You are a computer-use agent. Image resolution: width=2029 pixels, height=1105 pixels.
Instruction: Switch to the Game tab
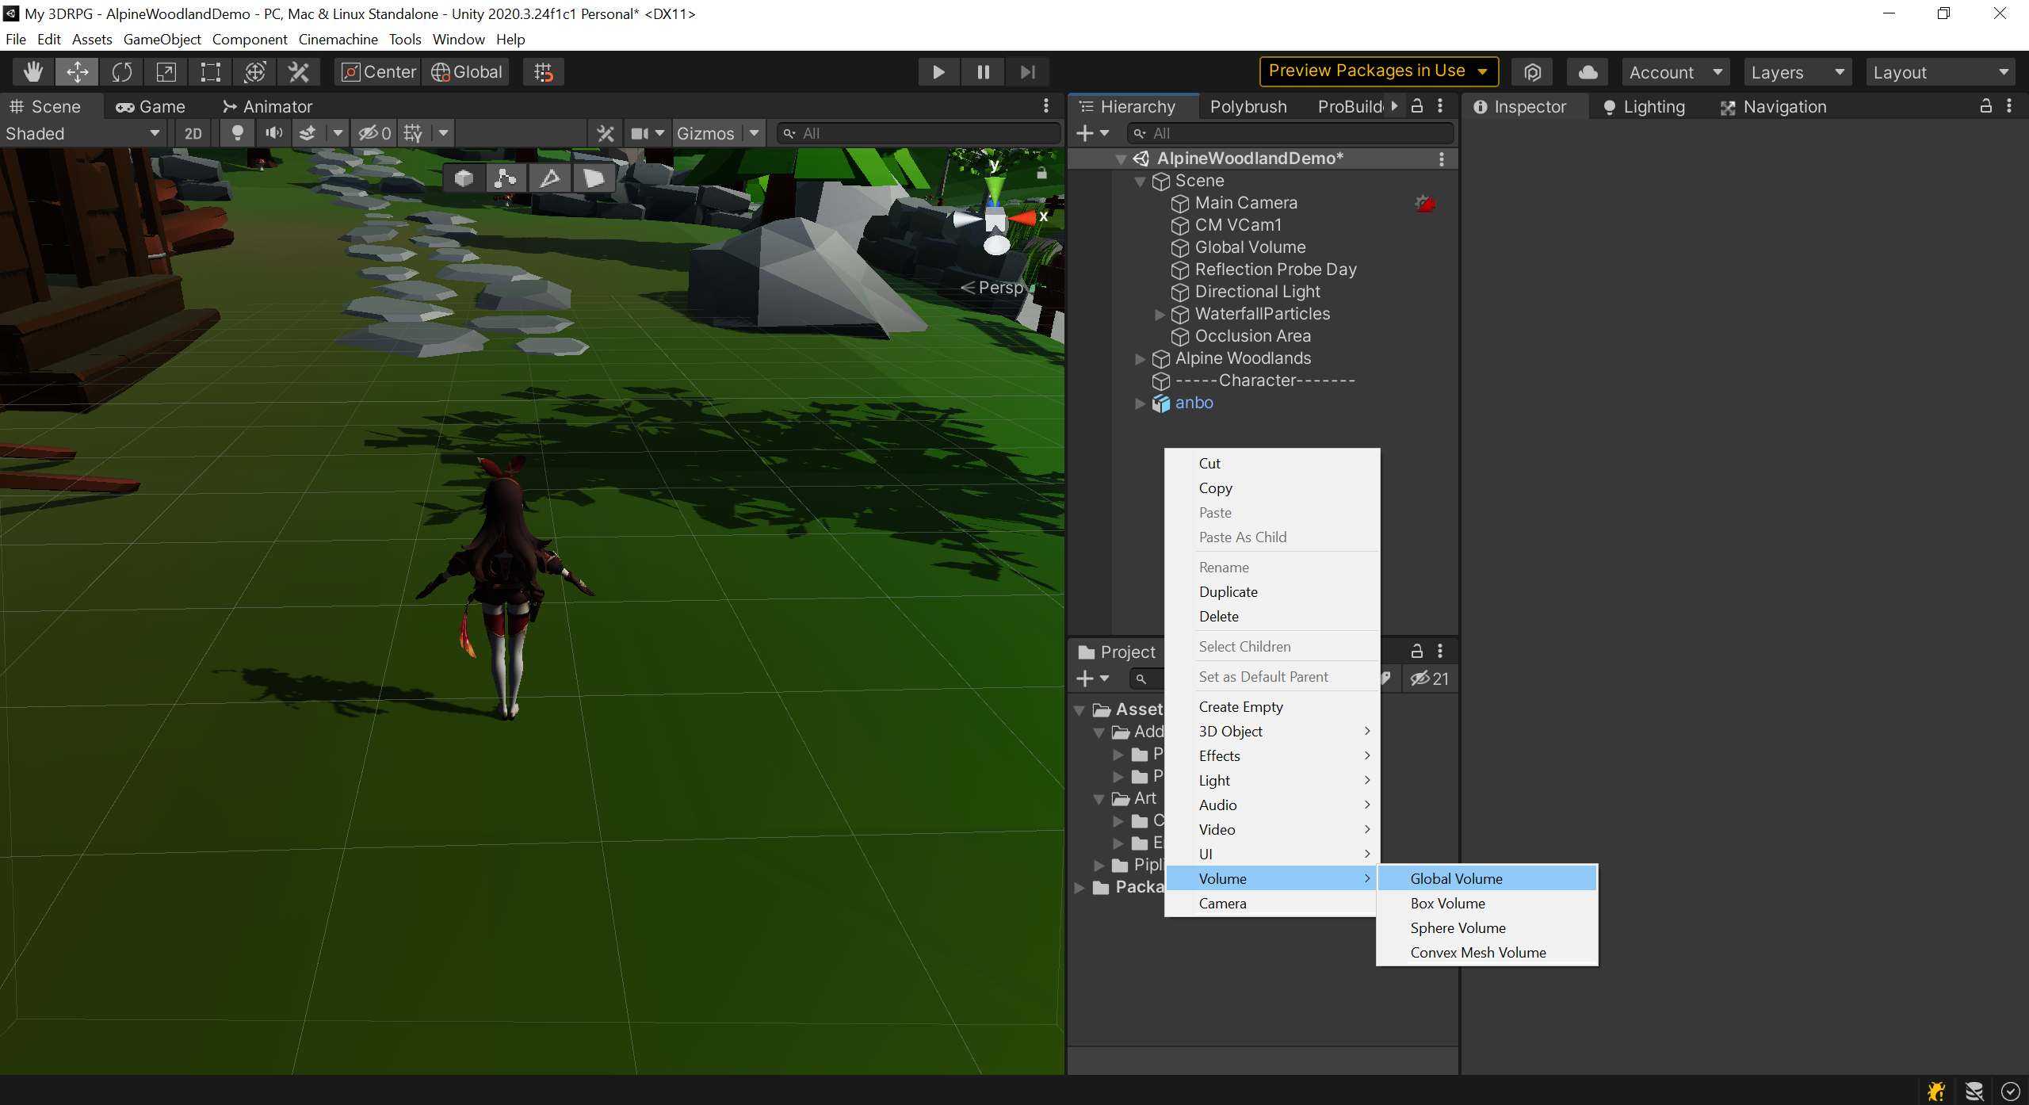point(150,106)
